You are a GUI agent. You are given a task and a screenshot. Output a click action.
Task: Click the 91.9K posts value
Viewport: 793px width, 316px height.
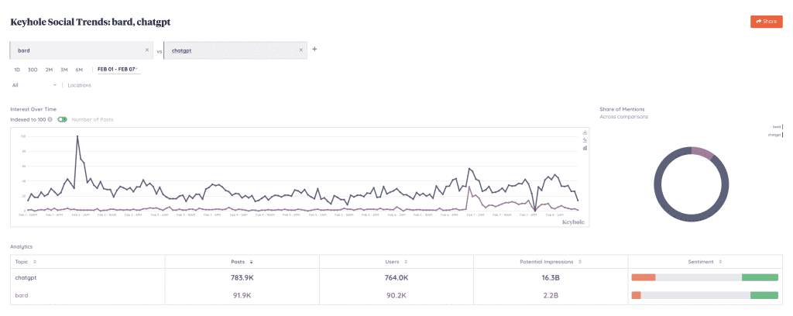pos(242,295)
